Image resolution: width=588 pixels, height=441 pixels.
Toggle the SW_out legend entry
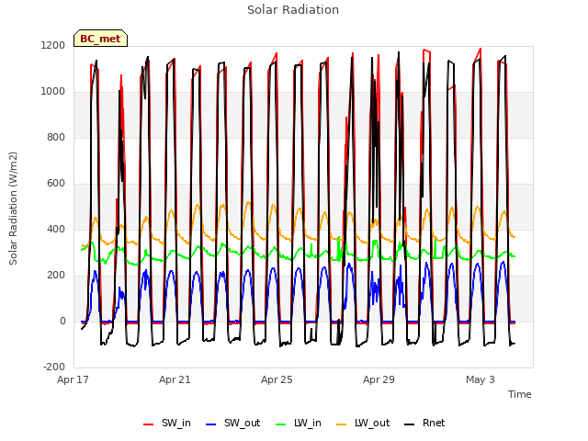[232, 424]
